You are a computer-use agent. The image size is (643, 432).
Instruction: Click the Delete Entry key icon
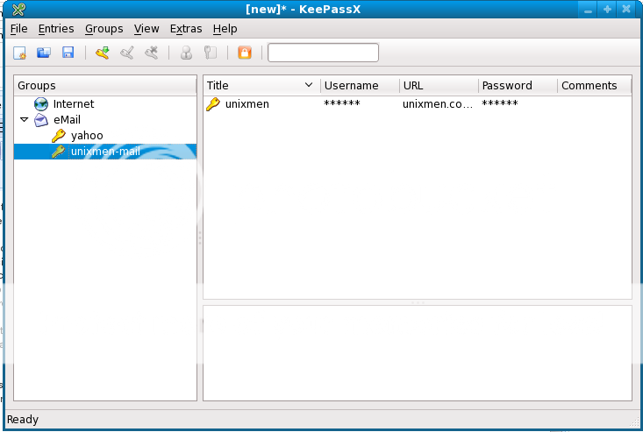coord(151,53)
